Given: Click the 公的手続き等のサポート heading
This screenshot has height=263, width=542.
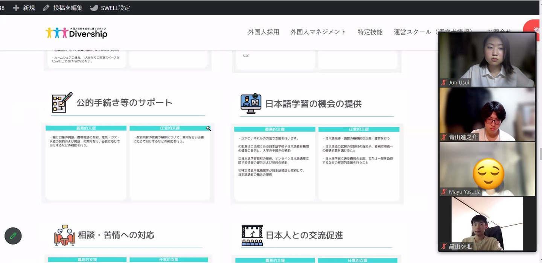Looking at the screenshot, I should (x=124, y=102).
